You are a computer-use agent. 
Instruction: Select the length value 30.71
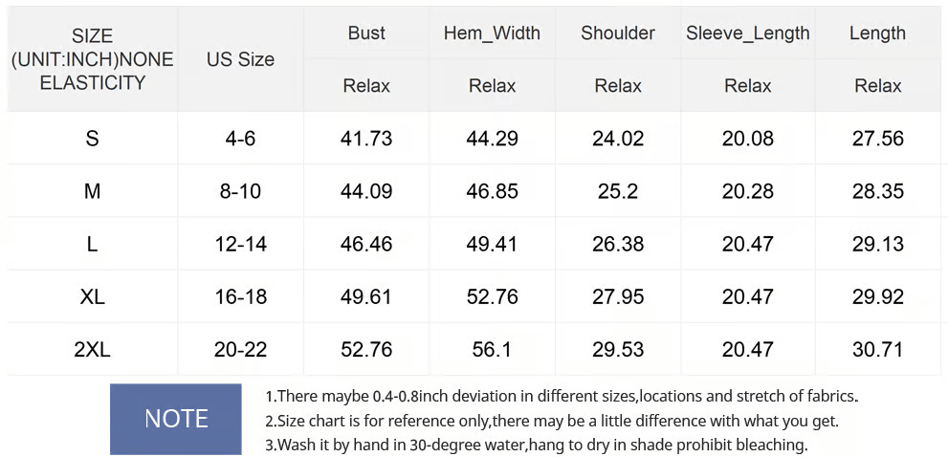coord(877,350)
